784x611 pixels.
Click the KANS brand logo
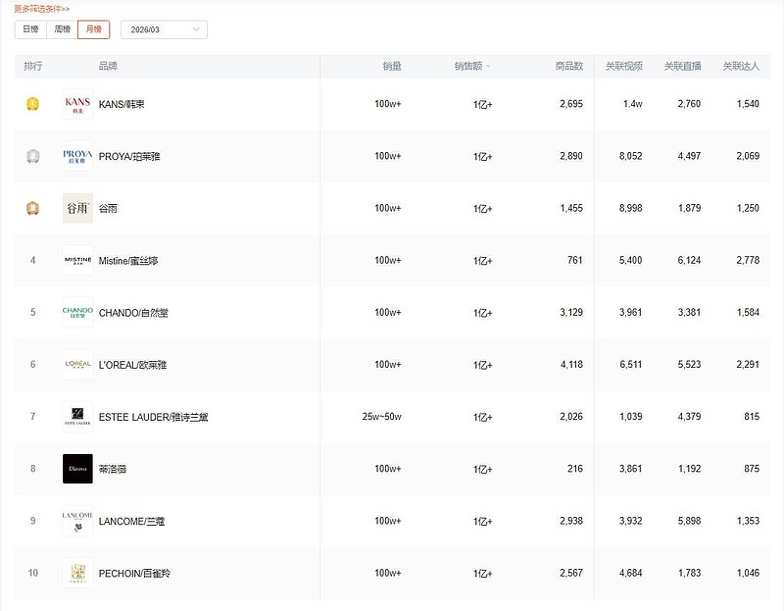point(77,104)
